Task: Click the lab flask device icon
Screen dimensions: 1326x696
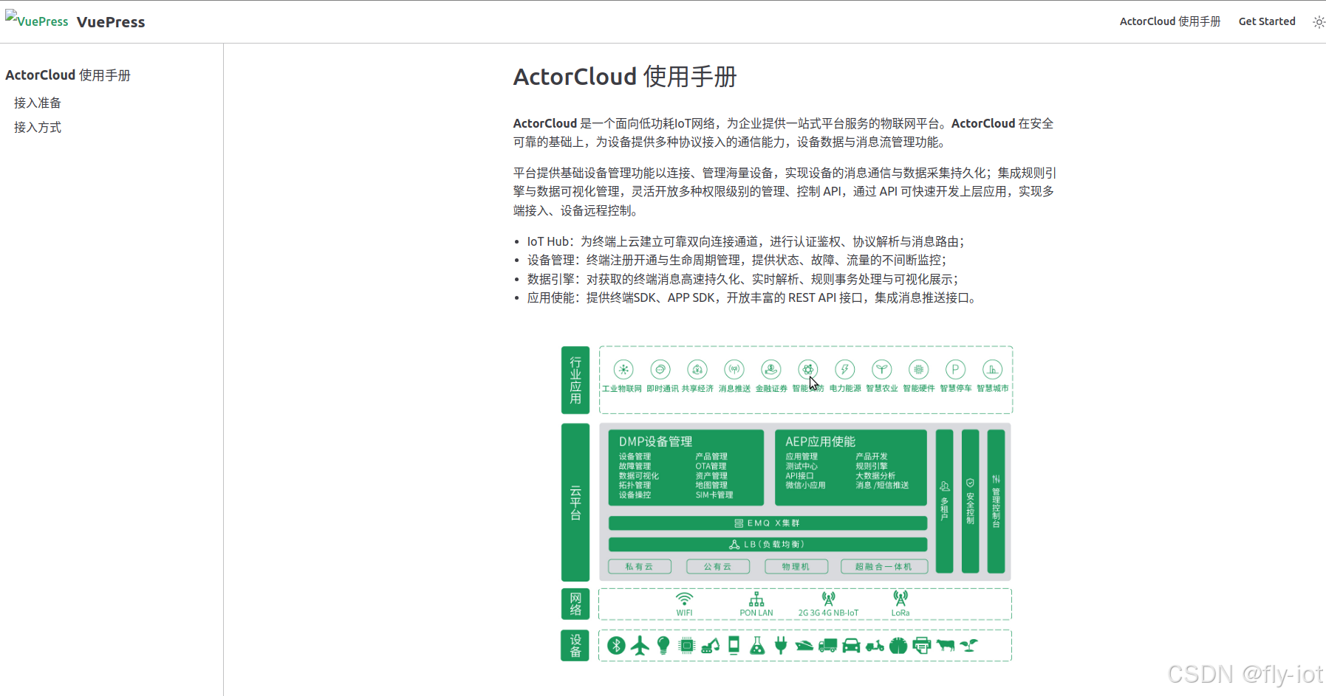Action: 757,646
